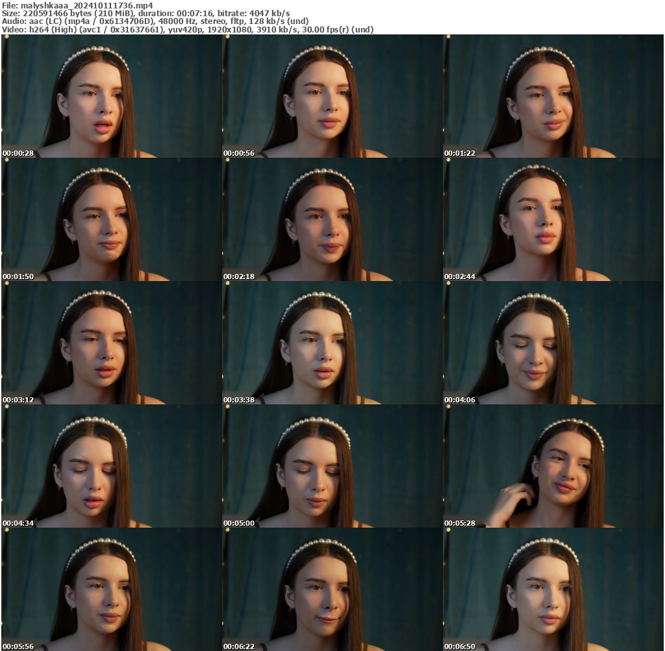This screenshot has width=665, height=651.
Task: Select the thumbnail frame at 00:06:22
Action: tap(332, 589)
